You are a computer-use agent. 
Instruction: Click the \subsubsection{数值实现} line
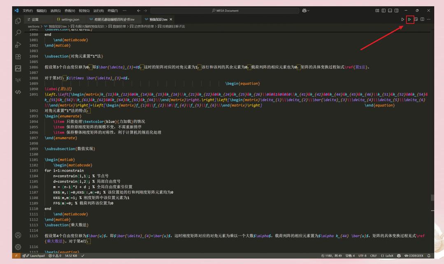tap(70, 149)
